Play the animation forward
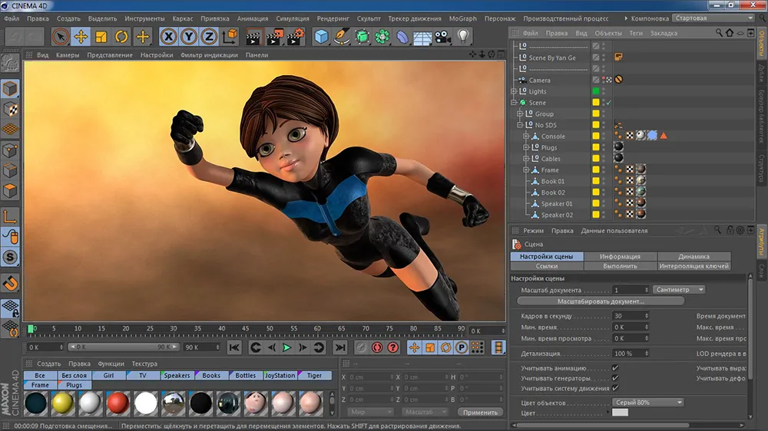Viewport: 768px width, 431px height. coord(286,347)
